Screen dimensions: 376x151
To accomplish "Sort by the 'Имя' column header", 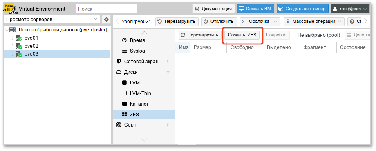I will pyautogui.click(x=183, y=47).
